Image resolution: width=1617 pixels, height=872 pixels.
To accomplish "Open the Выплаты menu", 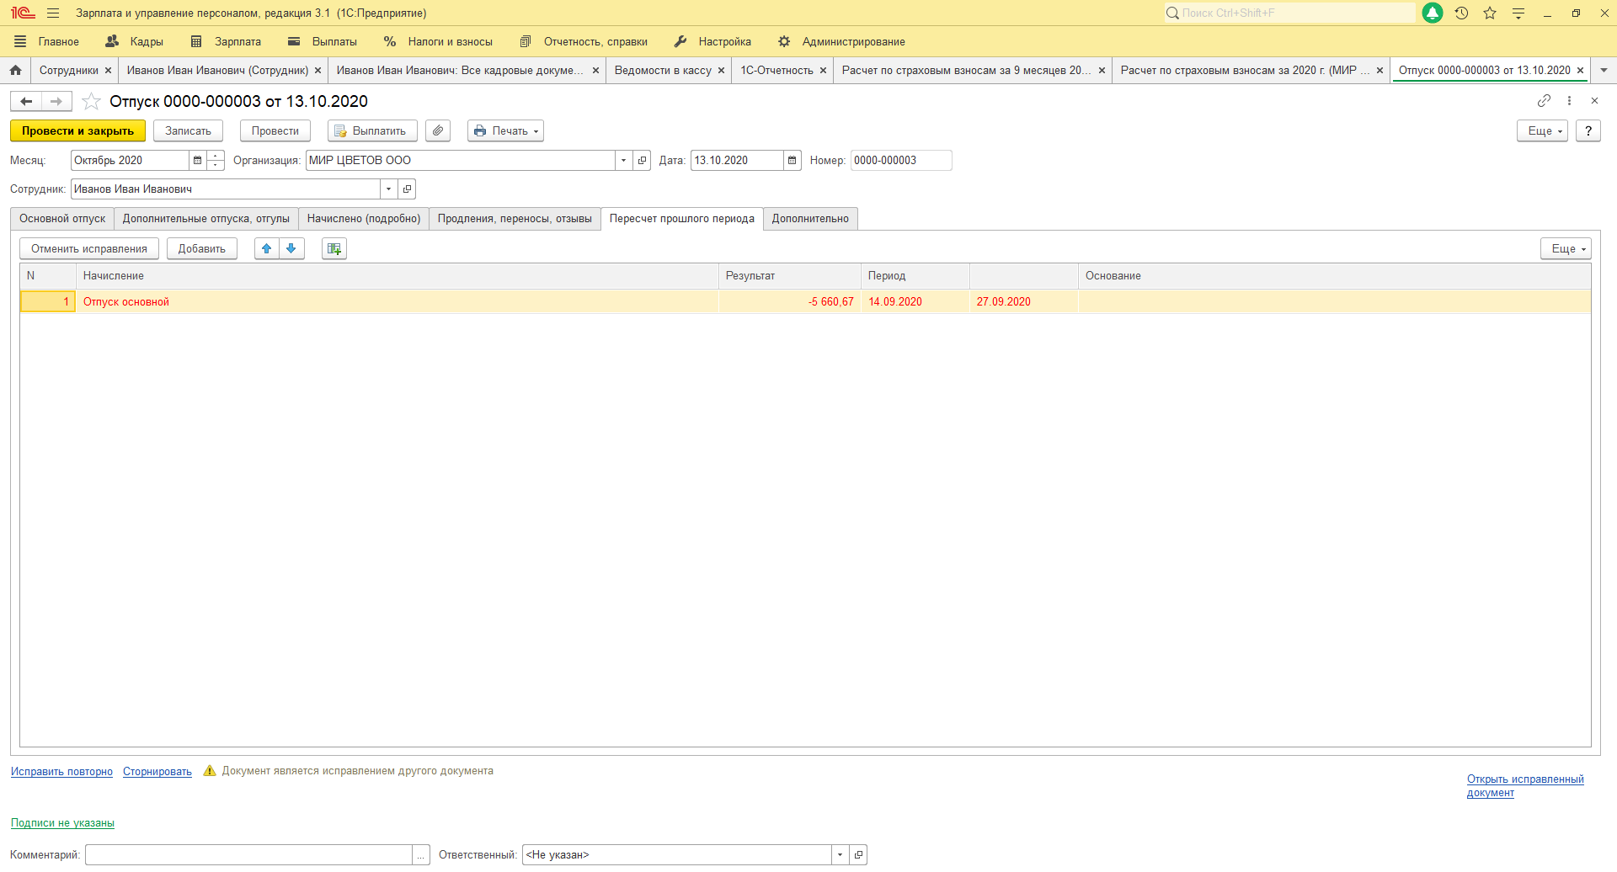I will click(x=323, y=41).
